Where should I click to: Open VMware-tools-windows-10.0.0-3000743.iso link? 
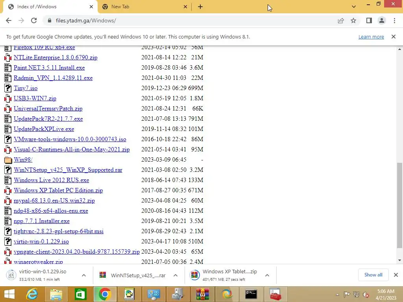point(70,139)
